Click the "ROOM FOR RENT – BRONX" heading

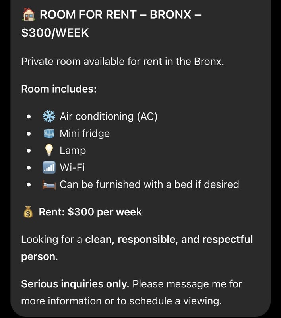(x=116, y=15)
